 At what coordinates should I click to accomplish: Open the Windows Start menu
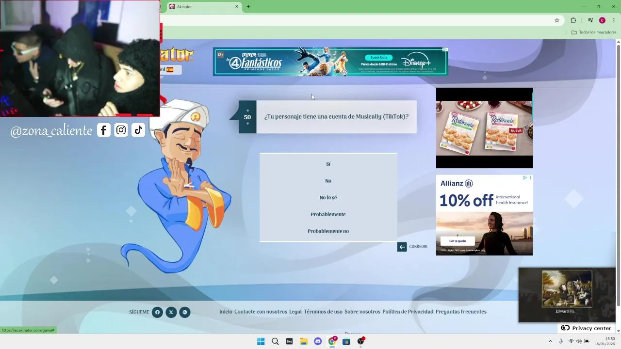pyautogui.click(x=261, y=341)
